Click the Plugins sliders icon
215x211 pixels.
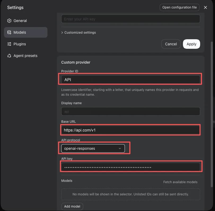coord(9,44)
